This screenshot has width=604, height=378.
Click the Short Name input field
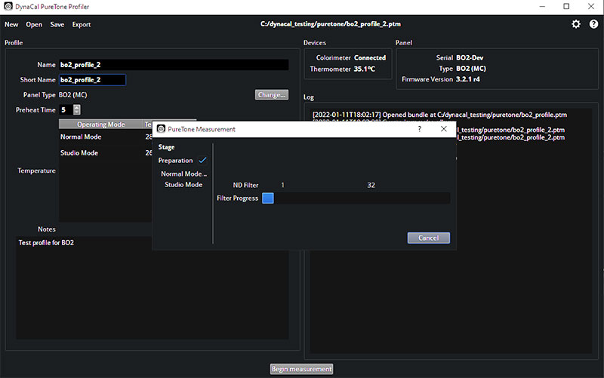tap(91, 79)
